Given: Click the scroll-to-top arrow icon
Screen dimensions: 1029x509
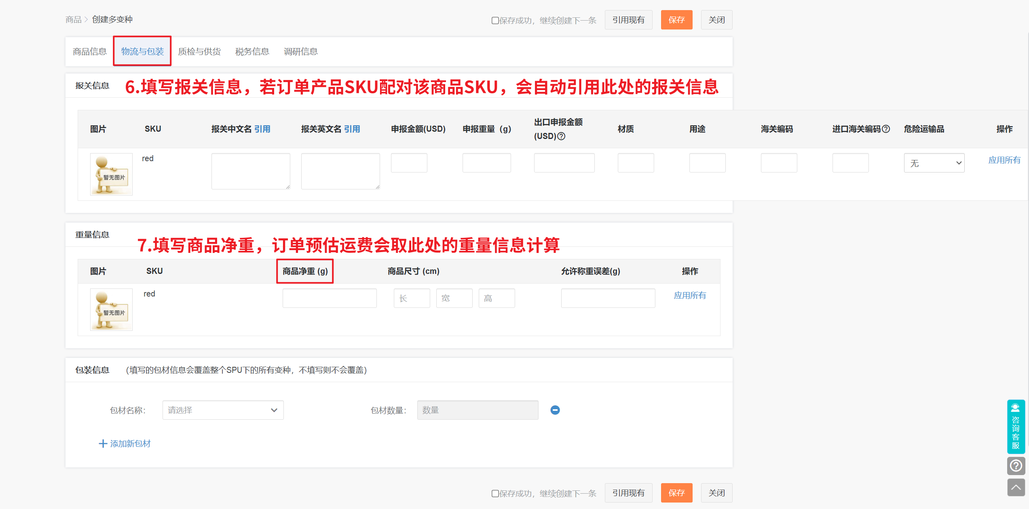Looking at the screenshot, I should pos(1016,488).
